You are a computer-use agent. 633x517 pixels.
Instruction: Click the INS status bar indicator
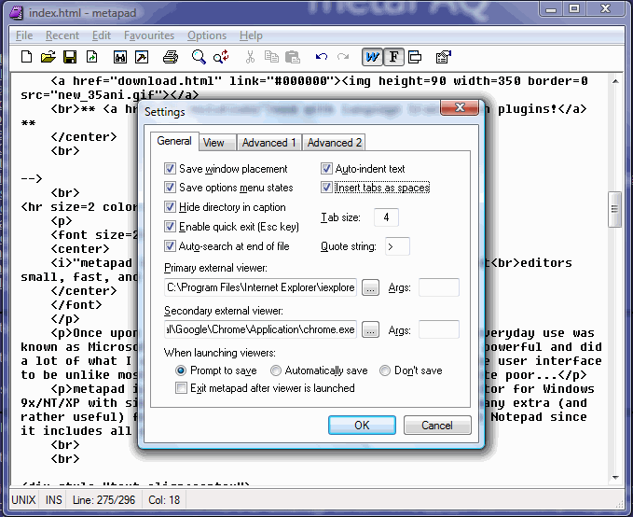tap(54, 500)
